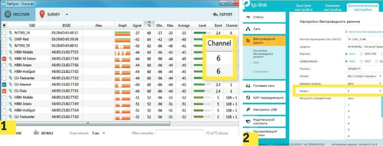Tick the checkbox for CHIP-Red

[4, 39]
